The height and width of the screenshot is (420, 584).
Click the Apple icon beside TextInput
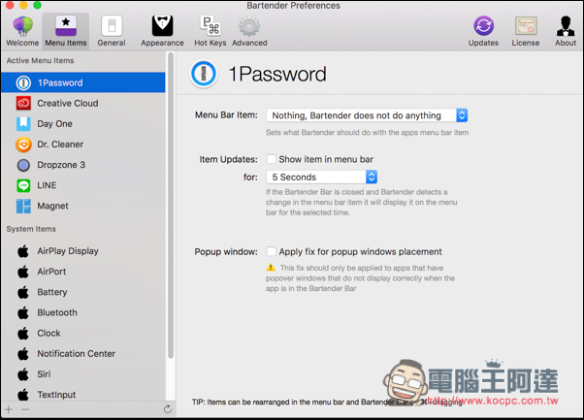point(23,395)
